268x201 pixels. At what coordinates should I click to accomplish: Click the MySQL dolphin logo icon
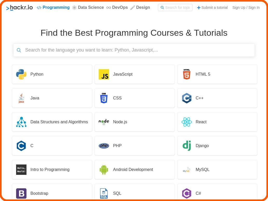click(x=186, y=170)
